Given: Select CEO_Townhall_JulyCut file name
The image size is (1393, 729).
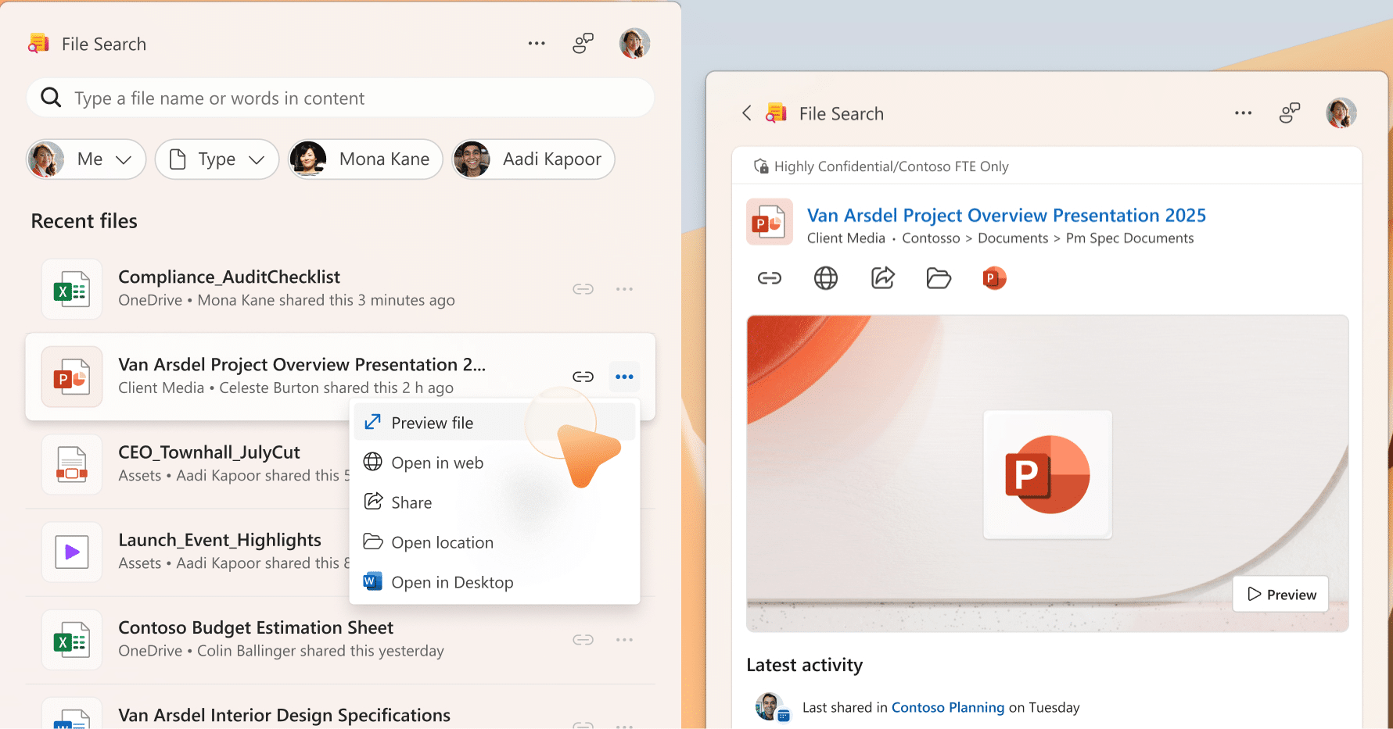Looking at the screenshot, I should point(209,452).
